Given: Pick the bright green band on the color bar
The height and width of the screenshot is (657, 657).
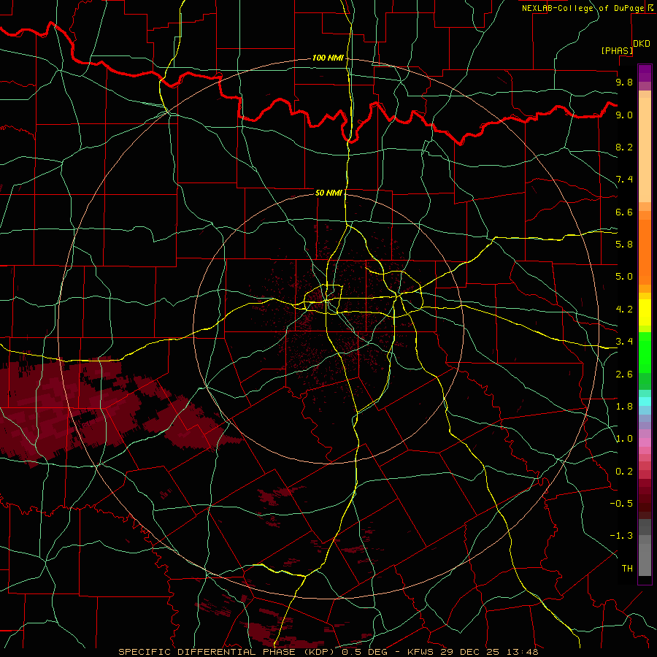Looking at the screenshot, I should [645, 352].
